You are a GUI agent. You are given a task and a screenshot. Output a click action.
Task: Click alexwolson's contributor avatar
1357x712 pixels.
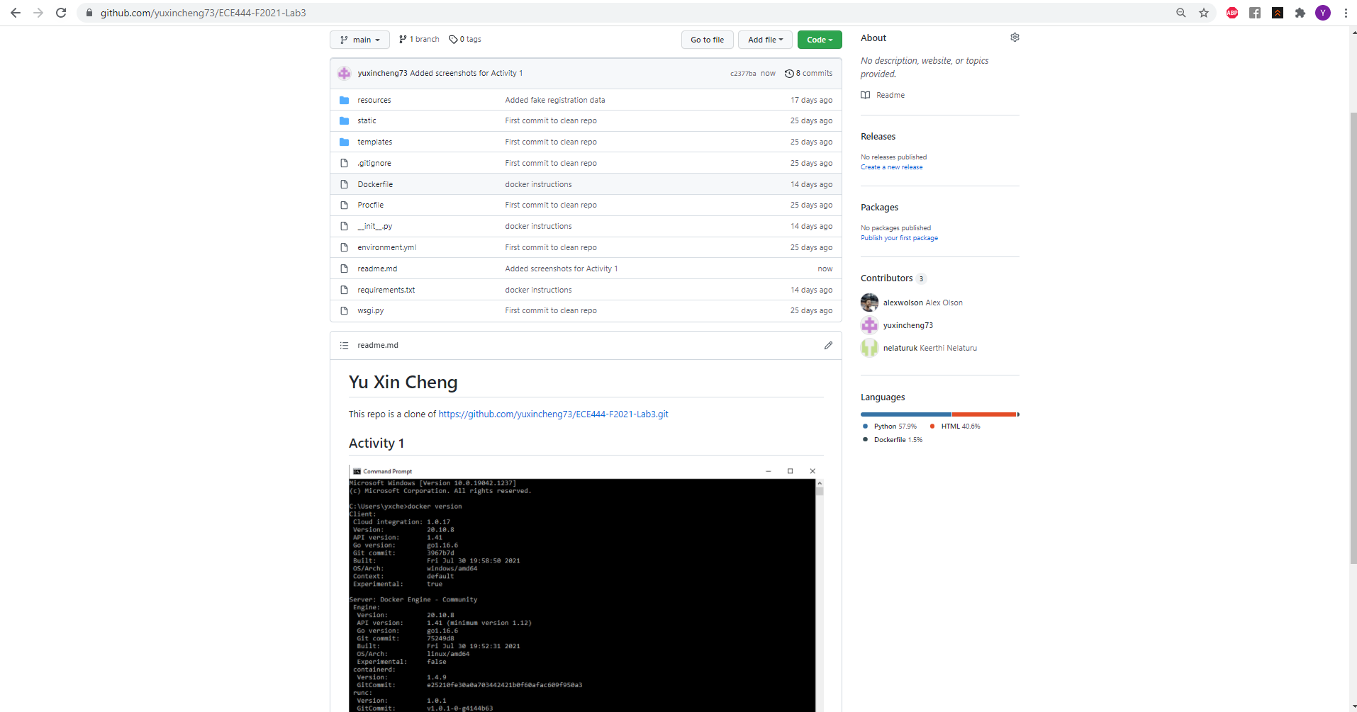pyautogui.click(x=869, y=302)
